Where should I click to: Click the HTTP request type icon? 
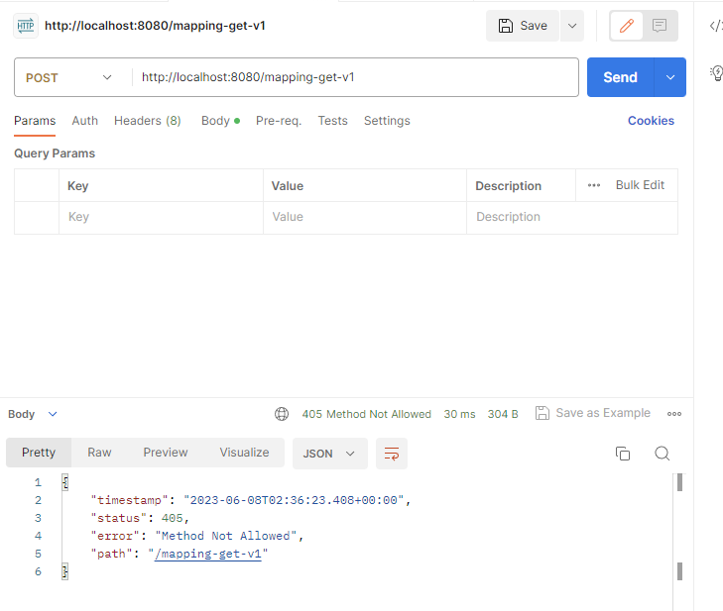[26, 26]
